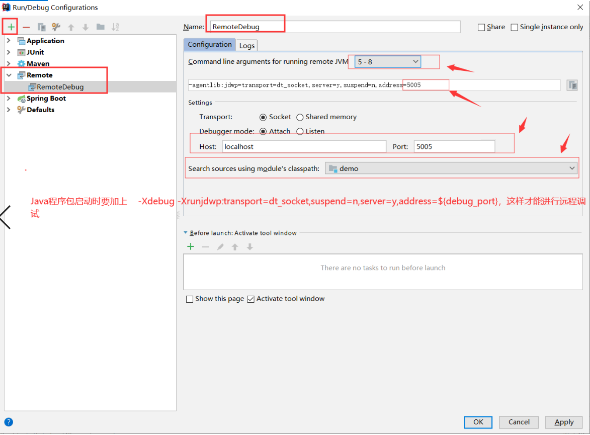590x435 pixels.
Task: Click the Spring Boot leaf icon
Action: coord(21,99)
